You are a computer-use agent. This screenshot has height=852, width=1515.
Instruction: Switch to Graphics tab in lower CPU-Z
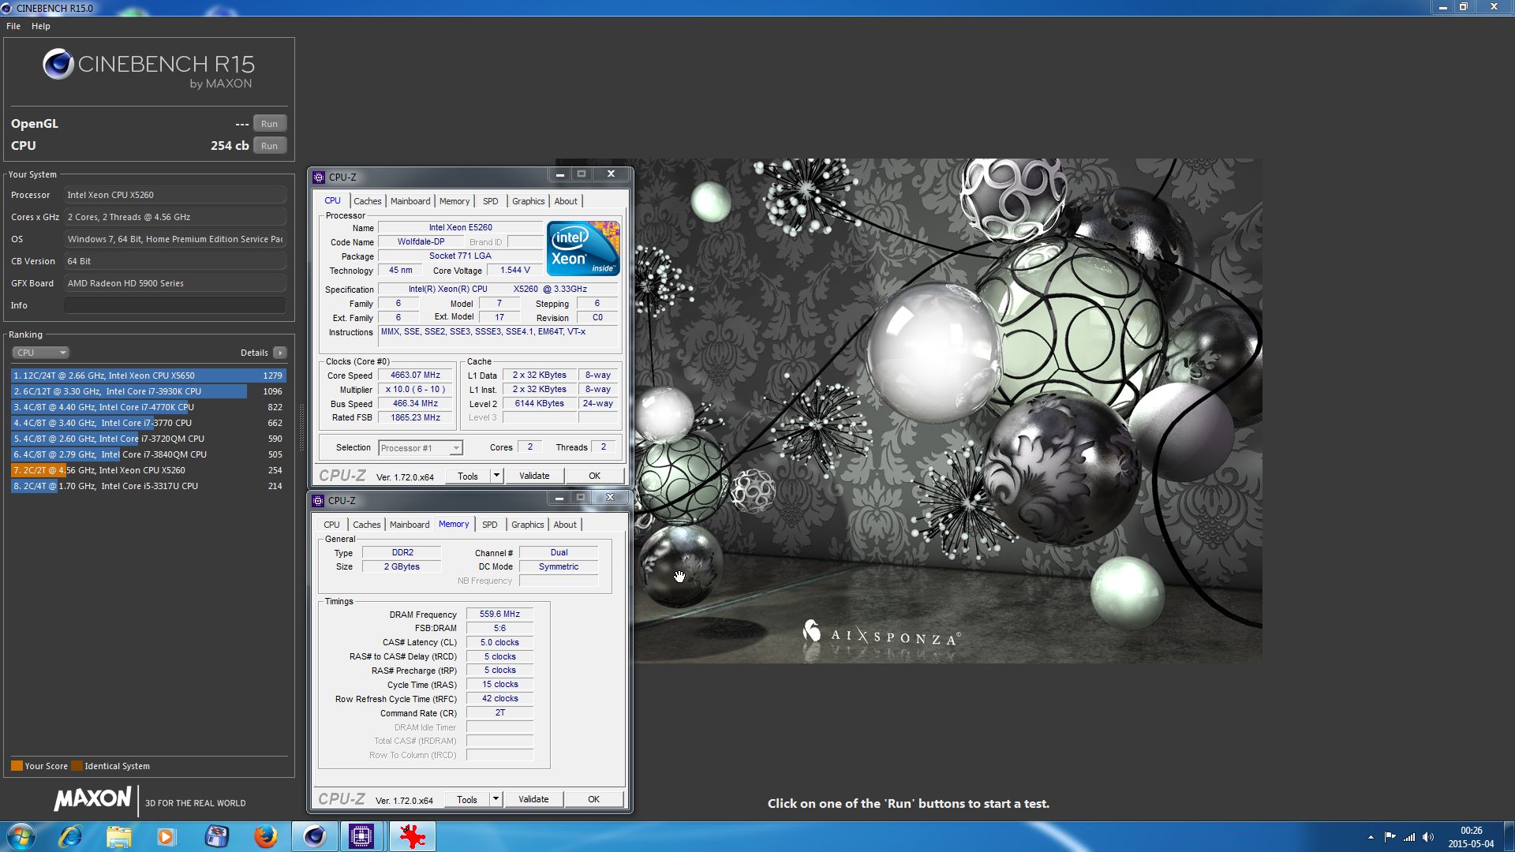point(527,525)
